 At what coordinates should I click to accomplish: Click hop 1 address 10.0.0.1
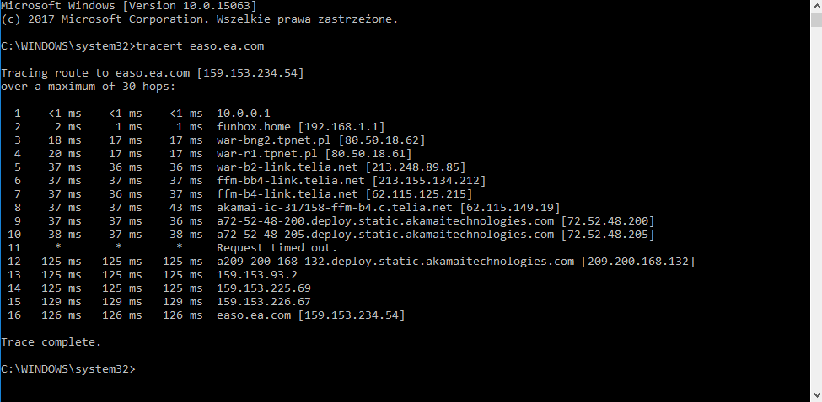pyautogui.click(x=244, y=113)
